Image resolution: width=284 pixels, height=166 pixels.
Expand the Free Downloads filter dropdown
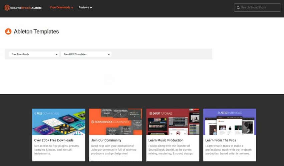coord(34,54)
